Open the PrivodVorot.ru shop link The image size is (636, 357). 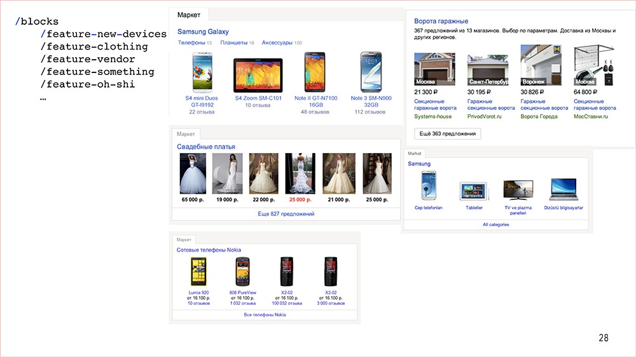click(x=484, y=116)
